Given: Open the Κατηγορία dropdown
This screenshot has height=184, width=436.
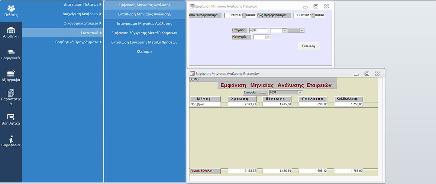Looking at the screenshot, I should pyautogui.click(x=268, y=37).
